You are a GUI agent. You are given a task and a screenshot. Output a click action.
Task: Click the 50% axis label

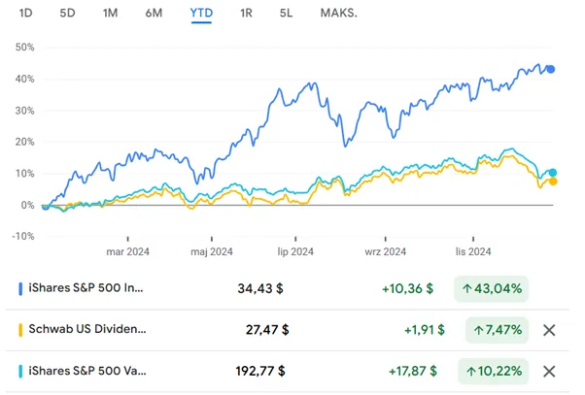(24, 48)
